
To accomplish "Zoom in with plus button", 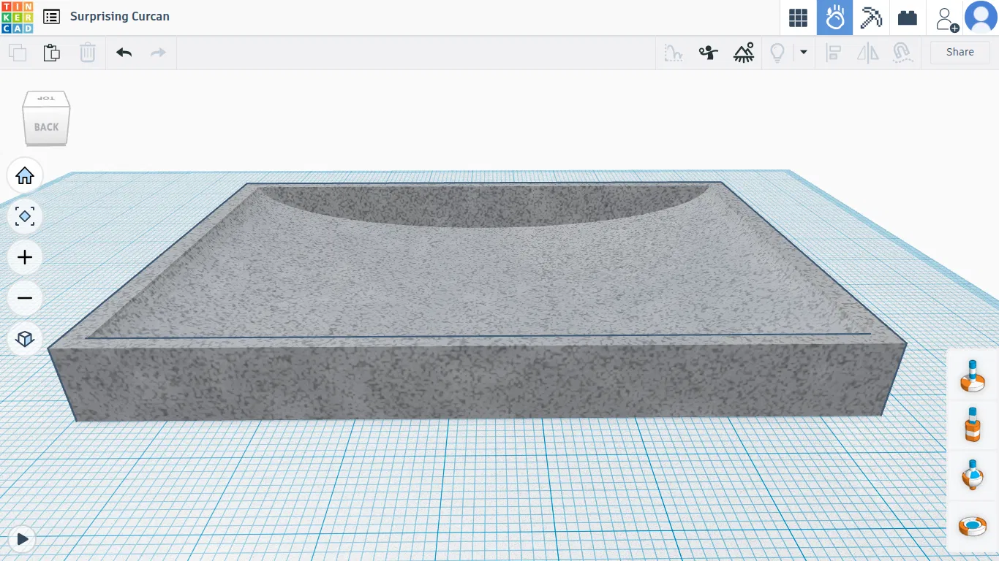I will point(25,258).
